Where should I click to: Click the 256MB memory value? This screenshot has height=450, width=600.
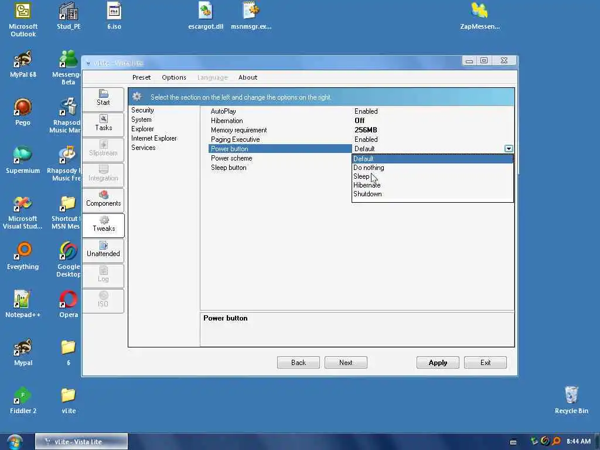(x=366, y=130)
